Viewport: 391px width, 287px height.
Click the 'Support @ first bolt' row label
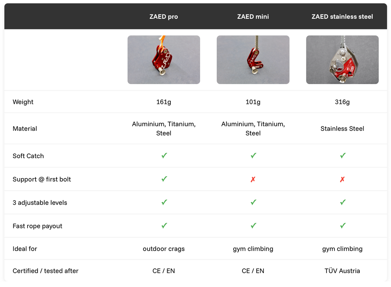(42, 179)
